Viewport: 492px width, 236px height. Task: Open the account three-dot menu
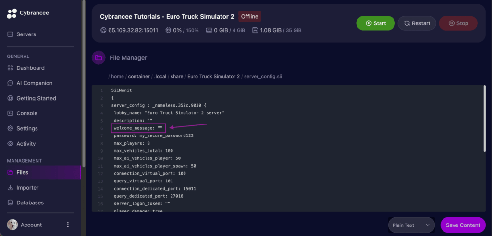[68, 225]
